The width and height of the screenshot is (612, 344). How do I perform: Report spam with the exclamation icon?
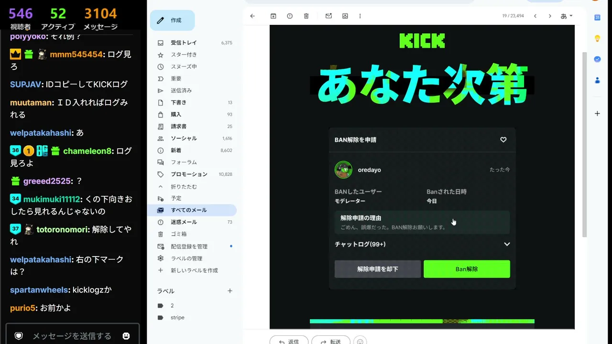tap(290, 16)
